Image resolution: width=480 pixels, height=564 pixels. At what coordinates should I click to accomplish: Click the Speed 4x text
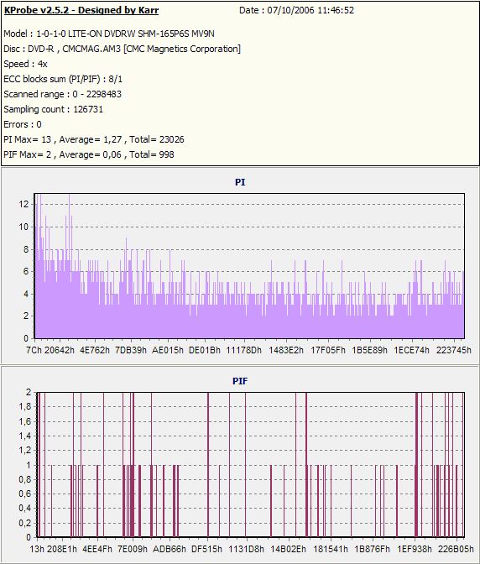click(25, 64)
